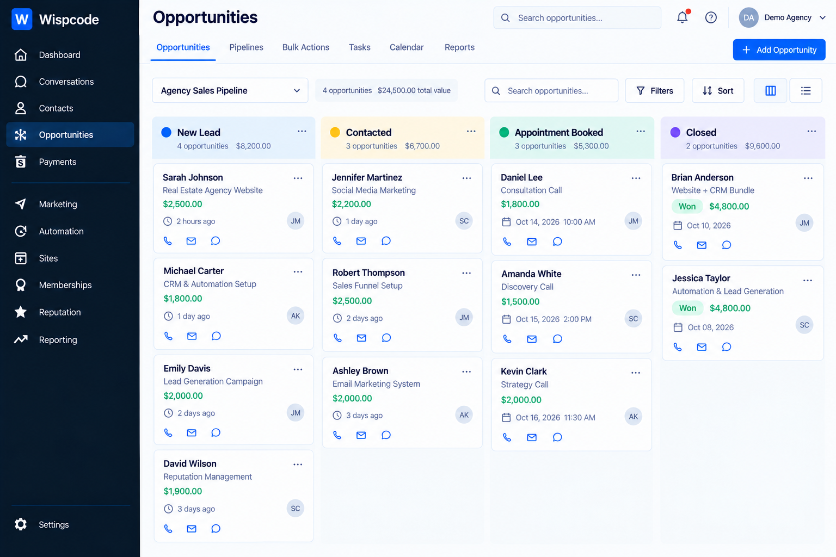
Task: Open Jessica Taylor card options menu
Action: click(x=808, y=280)
